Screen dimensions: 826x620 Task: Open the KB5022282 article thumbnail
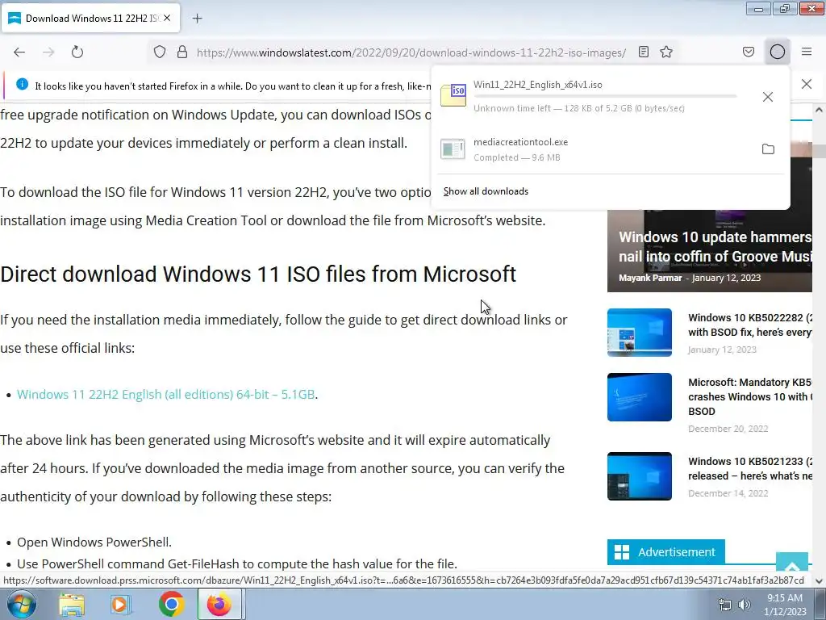tap(640, 333)
